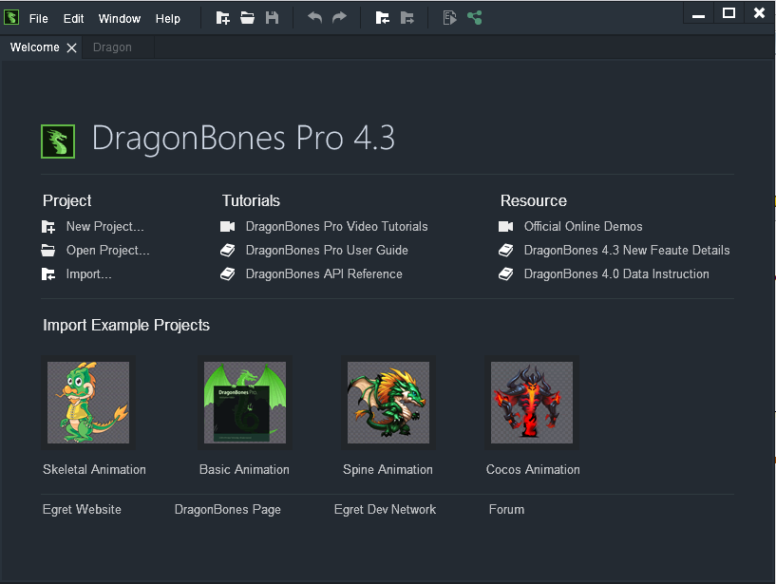Close the DragonBones window
This screenshot has height=584, width=776.
(x=759, y=13)
